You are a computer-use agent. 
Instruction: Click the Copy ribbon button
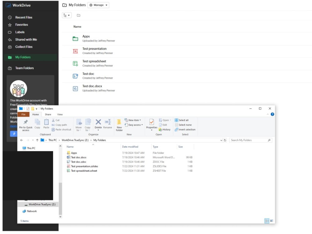[37, 124]
